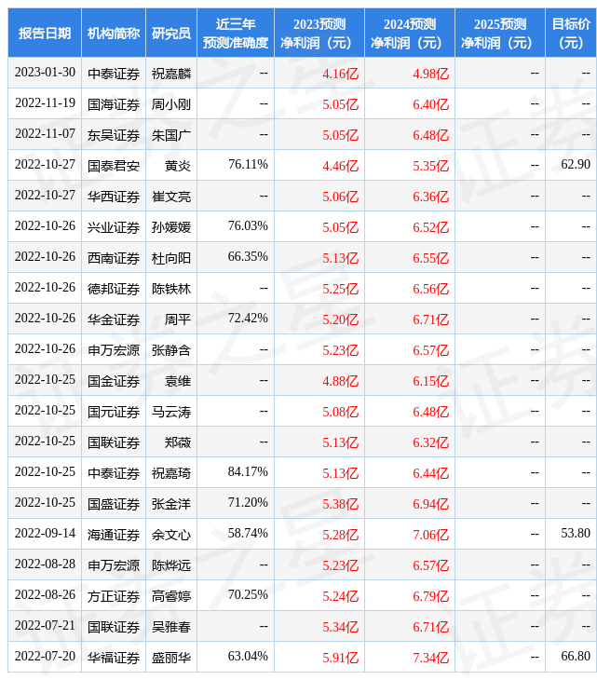Select researcher 周小刚
Image resolution: width=597 pixels, height=680 pixels.
click(x=171, y=104)
